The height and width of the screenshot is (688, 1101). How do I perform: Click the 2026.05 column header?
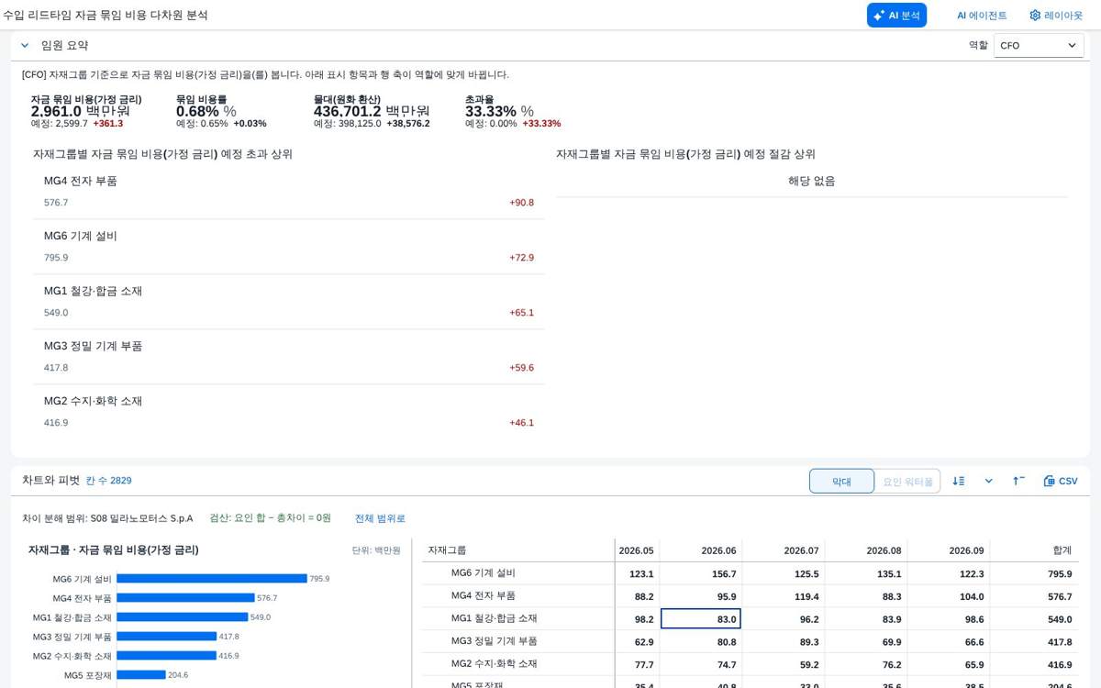point(636,550)
